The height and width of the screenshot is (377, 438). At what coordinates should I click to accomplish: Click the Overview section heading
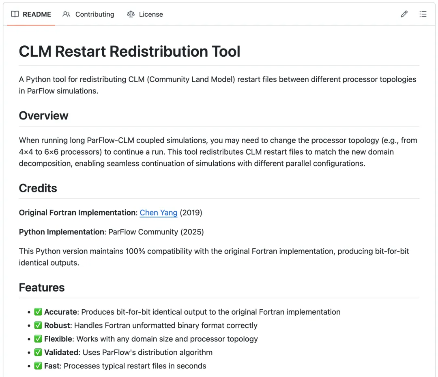pyautogui.click(x=44, y=115)
